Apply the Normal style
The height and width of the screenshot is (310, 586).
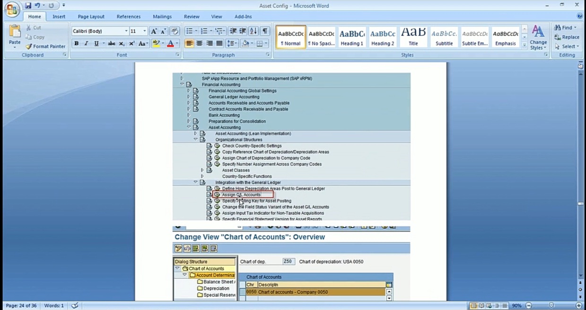click(x=291, y=37)
